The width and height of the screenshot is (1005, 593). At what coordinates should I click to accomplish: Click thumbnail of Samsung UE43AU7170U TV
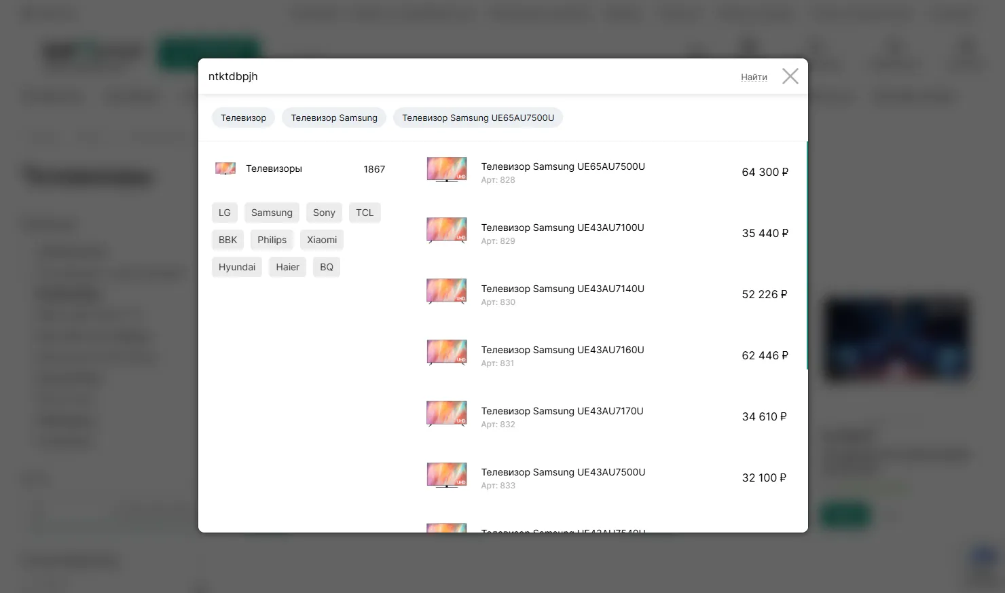click(x=446, y=414)
